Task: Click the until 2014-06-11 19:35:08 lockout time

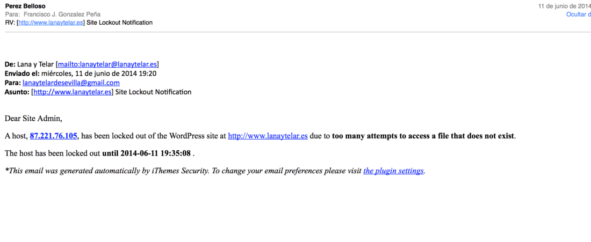Action: click(146, 153)
